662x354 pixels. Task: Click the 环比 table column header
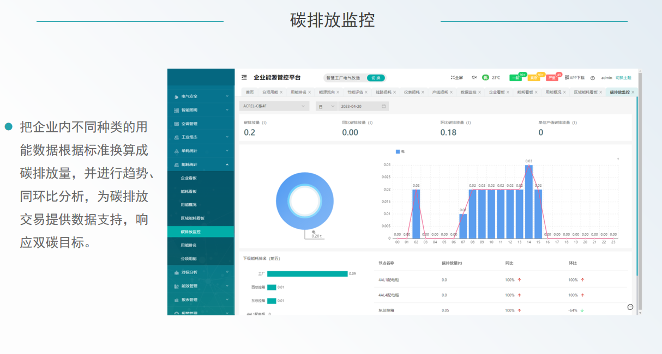tap(573, 263)
